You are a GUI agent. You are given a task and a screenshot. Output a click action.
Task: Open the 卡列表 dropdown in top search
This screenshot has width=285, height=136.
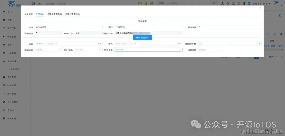point(163,3)
